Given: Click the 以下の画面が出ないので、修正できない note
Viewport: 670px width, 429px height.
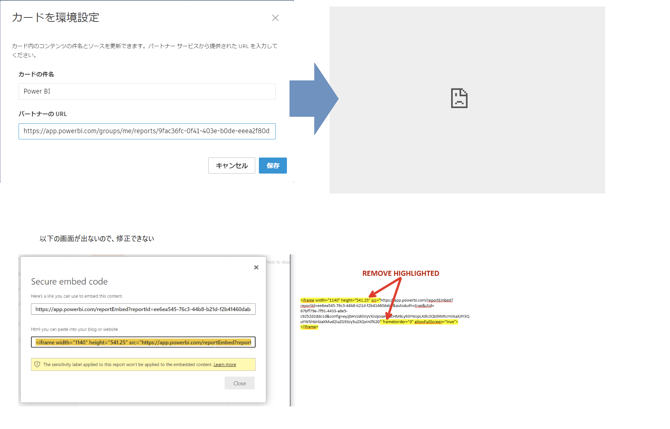Looking at the screenshot, I should coord(97,239).
